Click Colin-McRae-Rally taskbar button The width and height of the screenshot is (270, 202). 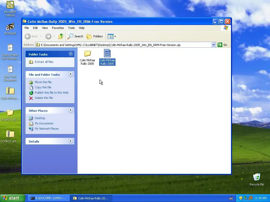coord(91,198)
